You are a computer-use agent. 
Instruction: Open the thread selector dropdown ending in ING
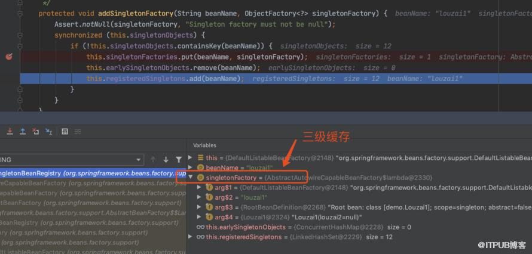tap(72, 160)
